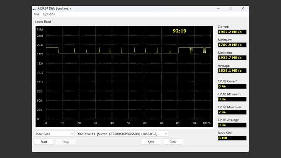Click the AIDA64 icon in the title bar

(x=35, y=8)
